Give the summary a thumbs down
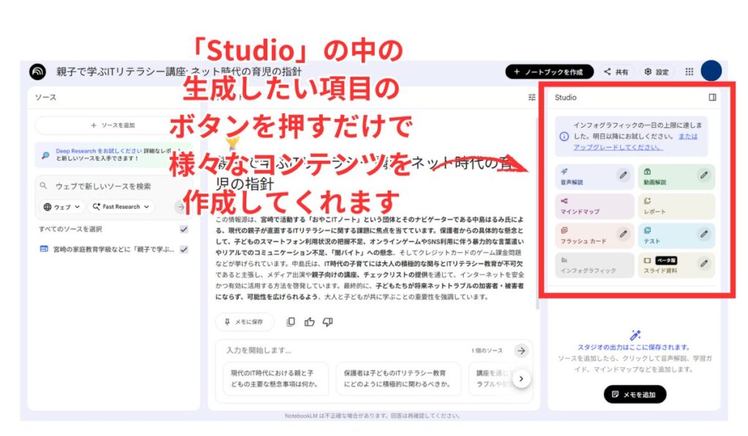The image size is (748, 436). click(x=327, y=322)
